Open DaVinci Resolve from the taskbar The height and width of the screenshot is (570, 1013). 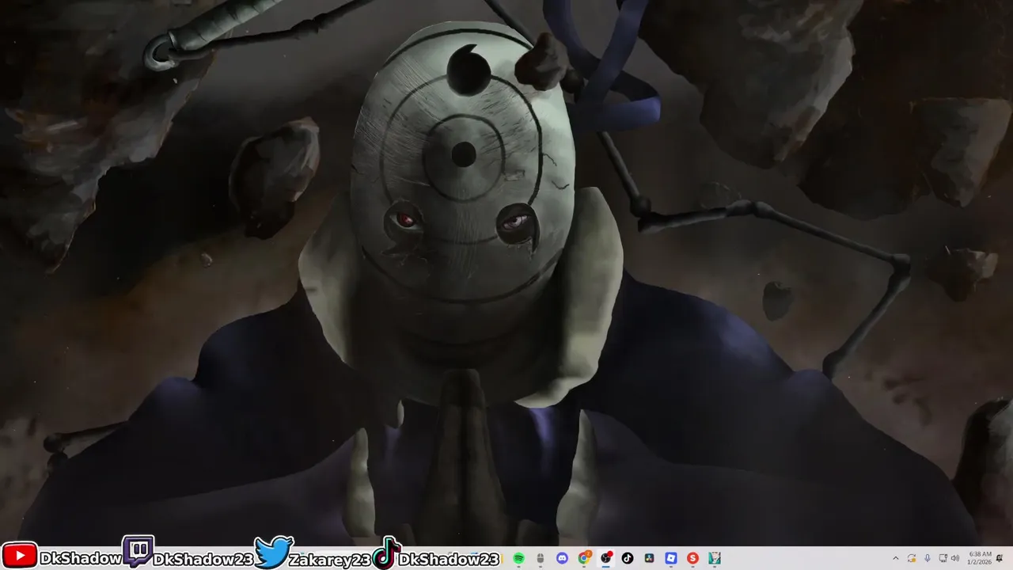pyautogui.click(x=649, y=558)
